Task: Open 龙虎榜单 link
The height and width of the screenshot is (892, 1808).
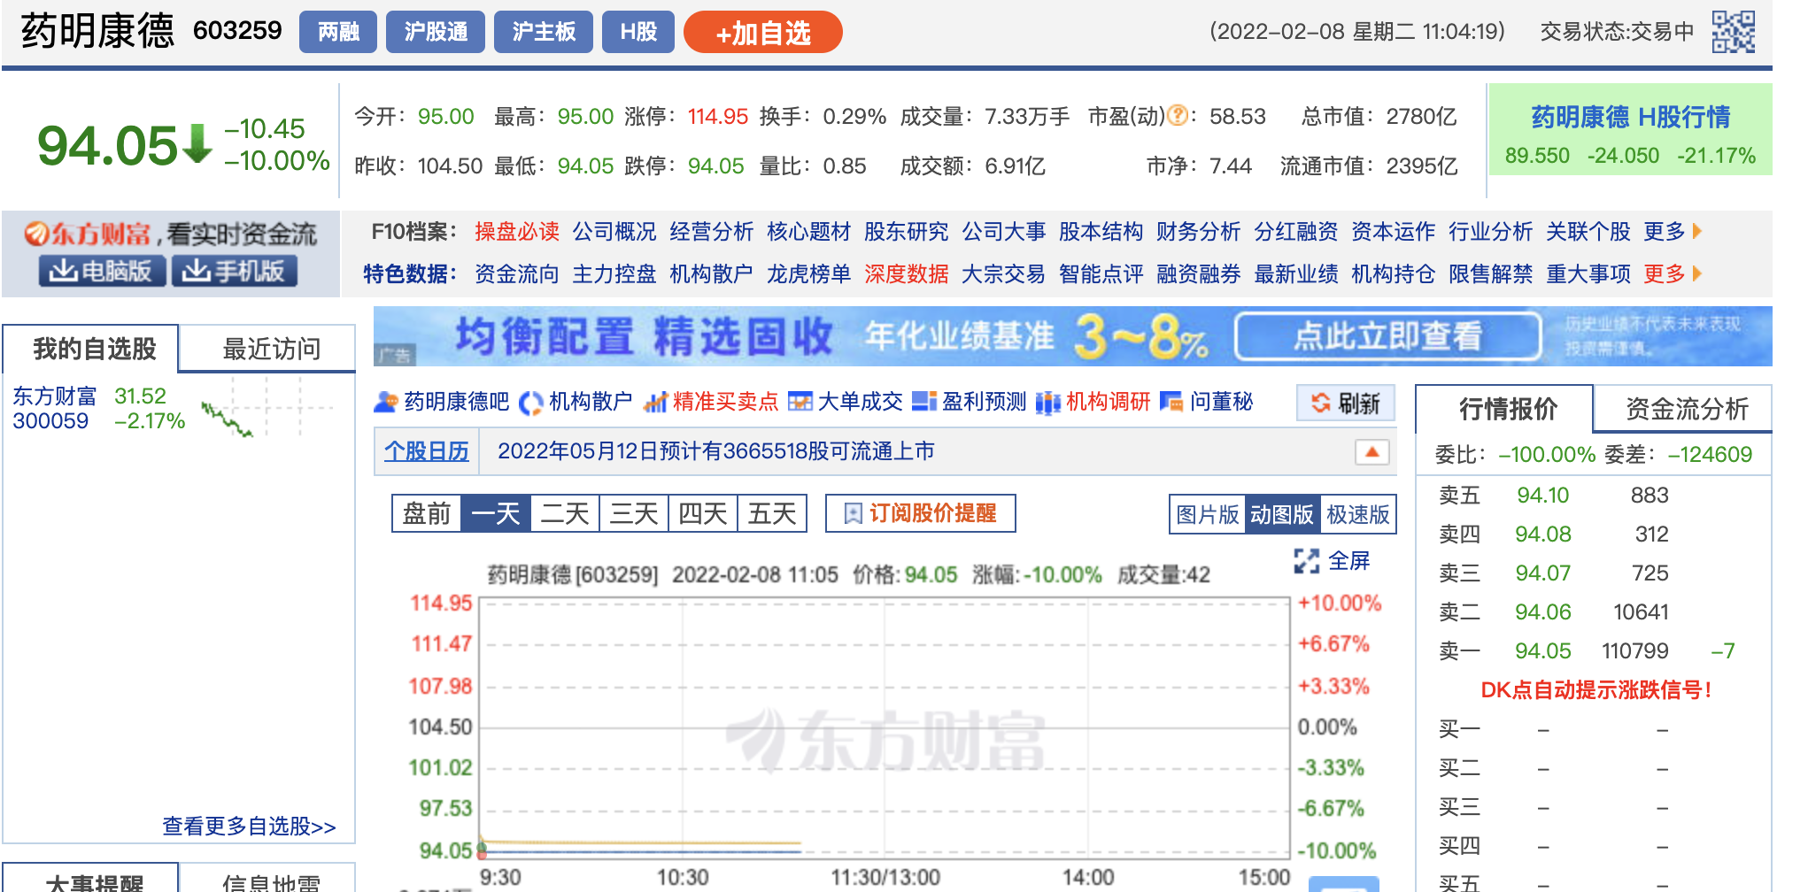Action: (x=809, y=274)
